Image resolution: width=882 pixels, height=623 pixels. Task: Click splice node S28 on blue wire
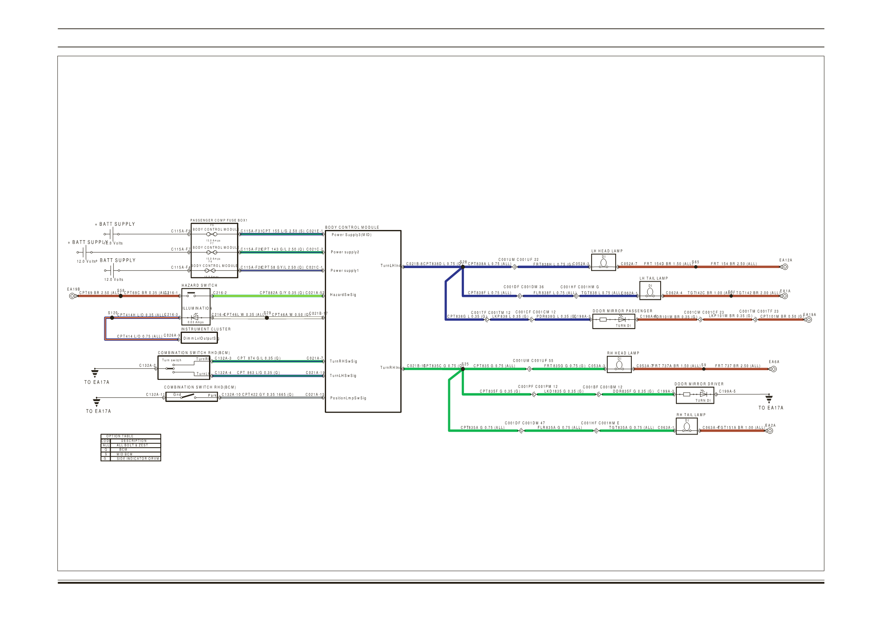463,267
